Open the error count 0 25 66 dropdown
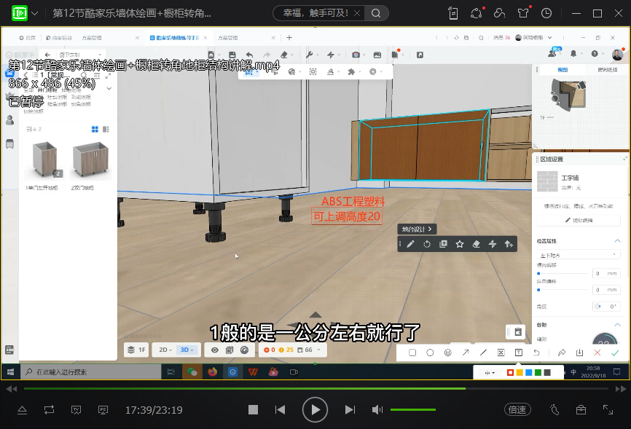 point(293,350)
